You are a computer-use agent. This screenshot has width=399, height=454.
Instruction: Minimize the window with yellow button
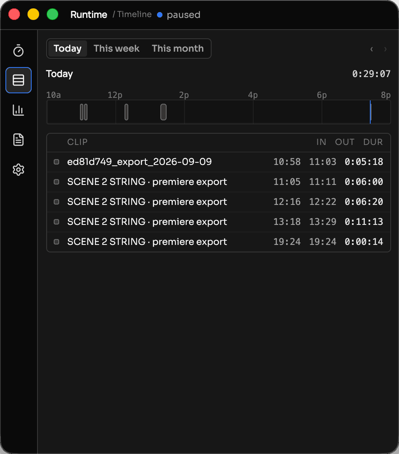pyautogui.click(x=33, y=14)
